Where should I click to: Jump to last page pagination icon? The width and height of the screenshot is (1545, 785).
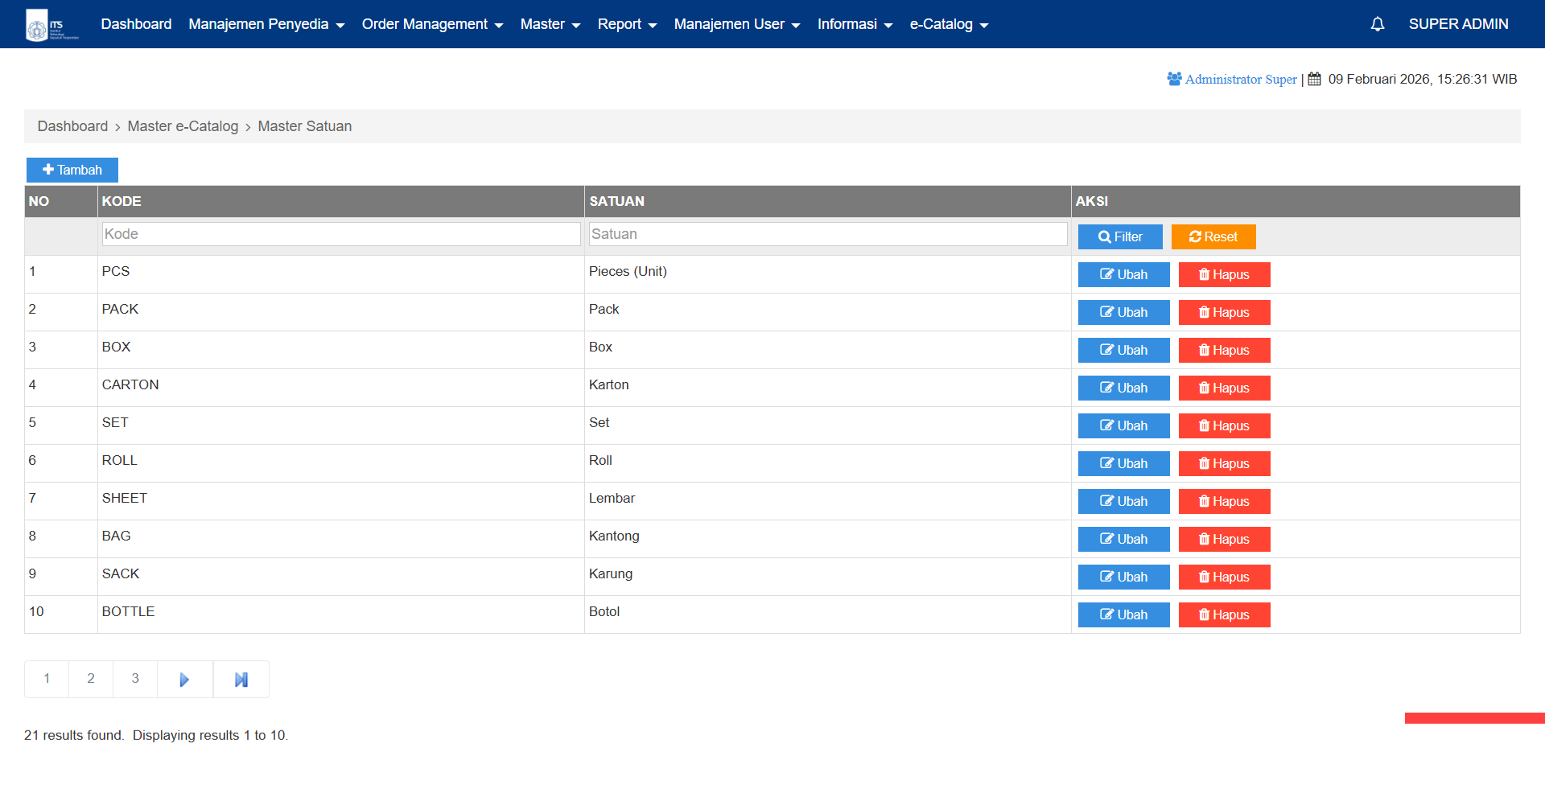point(241,680)
